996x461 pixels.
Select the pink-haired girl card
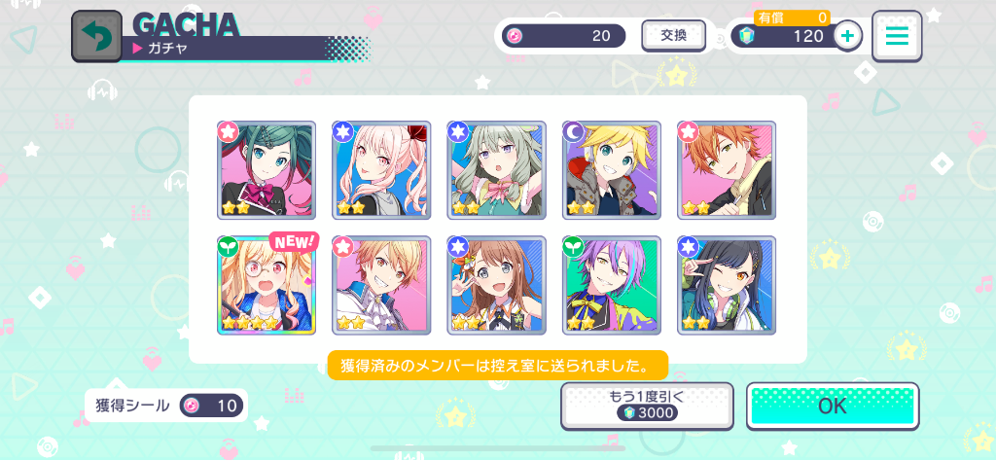(381, 170)
